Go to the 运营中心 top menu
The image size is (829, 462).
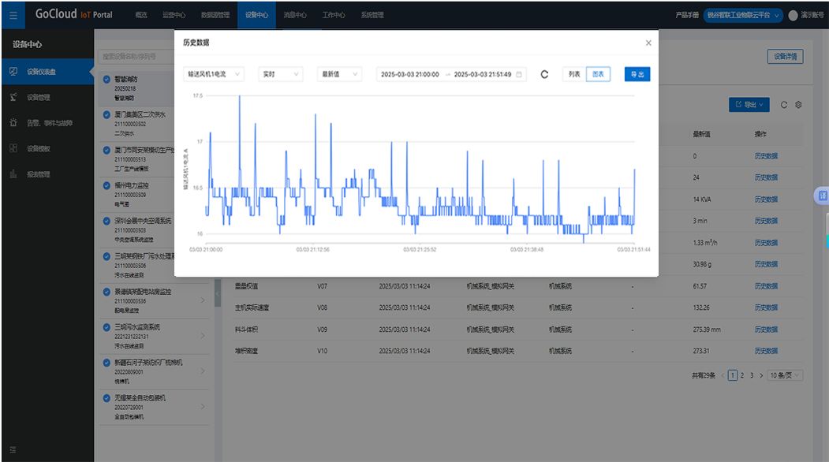[x=174, y=15]
